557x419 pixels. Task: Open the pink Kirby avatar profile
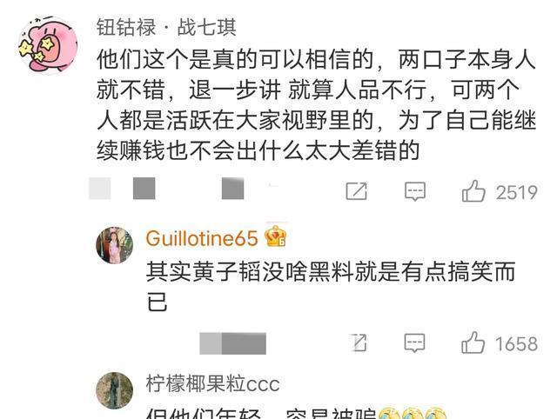[49, 45]
